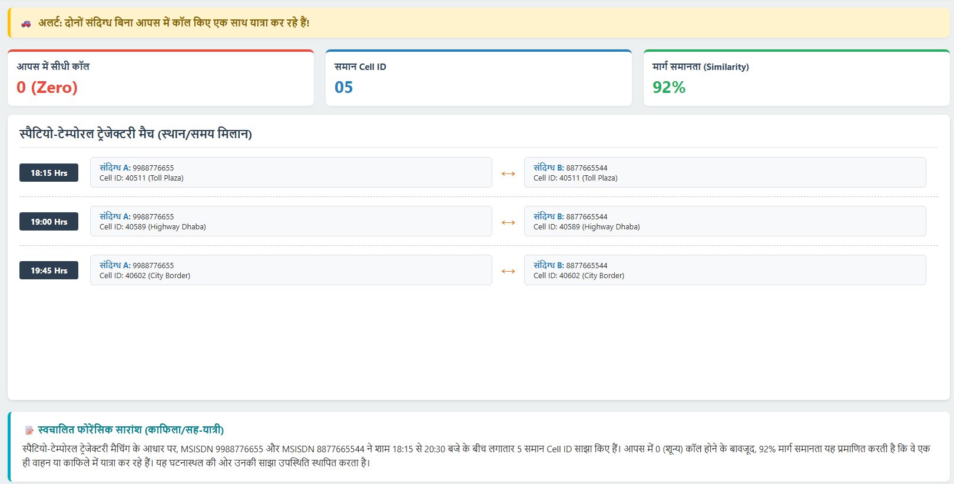954x484 pixels.
Task: Click the orange arrow in the 19:00 row
Action: 508,222
